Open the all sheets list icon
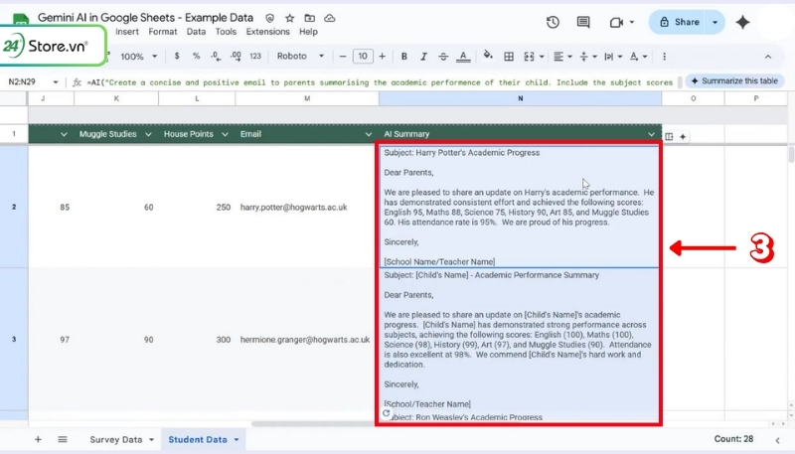795x454 pixels. click(x=62, y=439)
